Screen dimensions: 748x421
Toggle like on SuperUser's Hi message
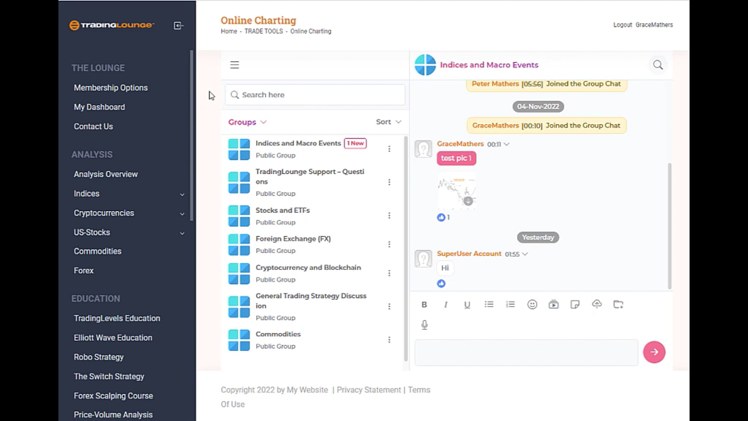click(441, 283)
